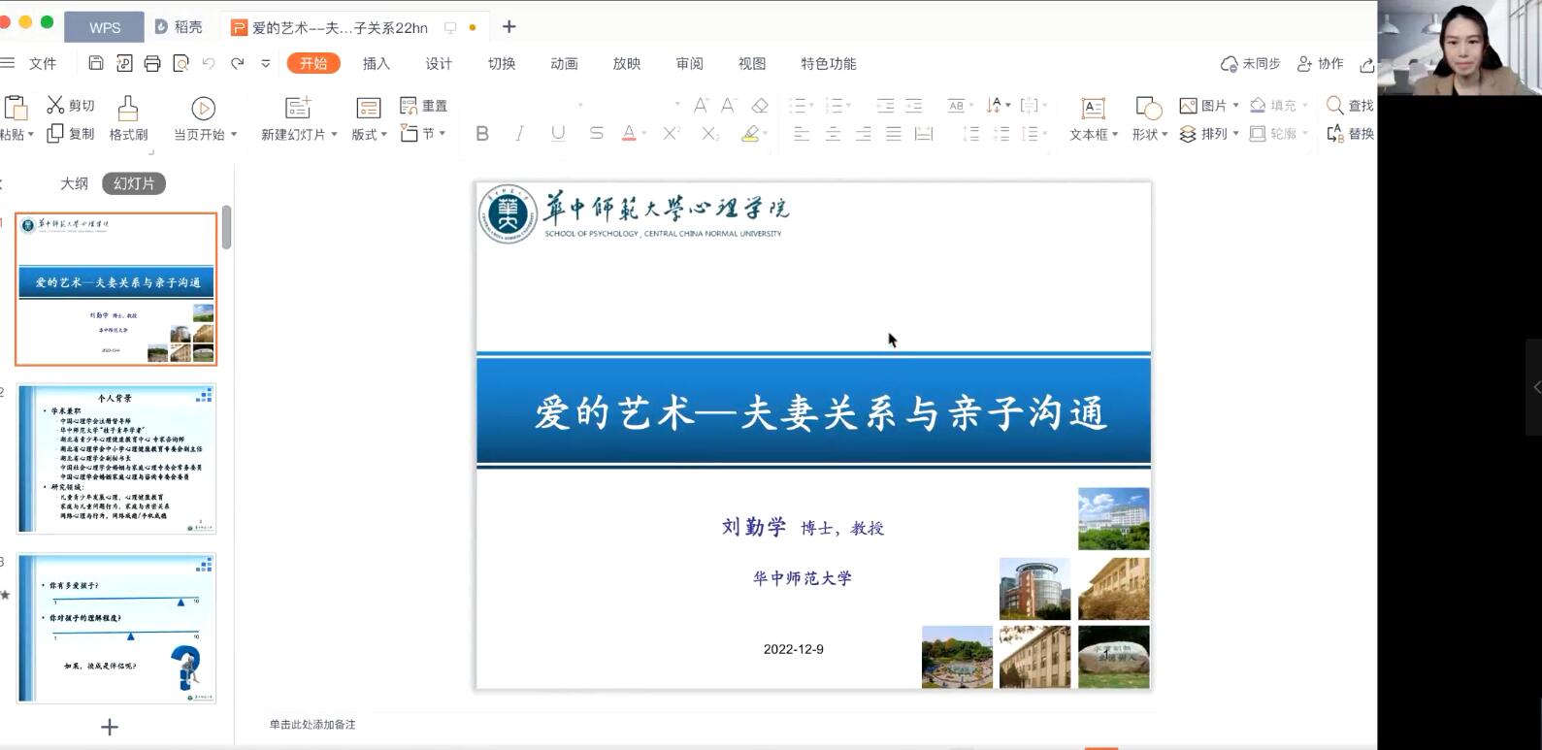Toggle Bold formatting
The height and width of the screenshot is (750, 1542).
click(482, 134)
